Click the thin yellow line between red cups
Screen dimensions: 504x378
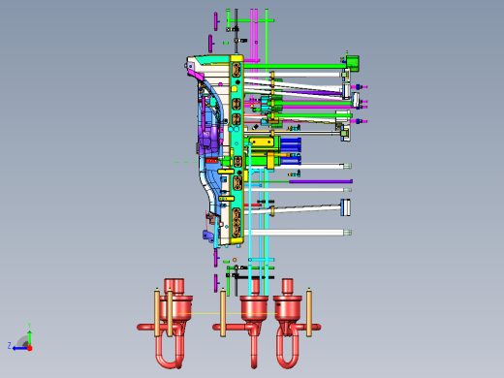[227, 313]
